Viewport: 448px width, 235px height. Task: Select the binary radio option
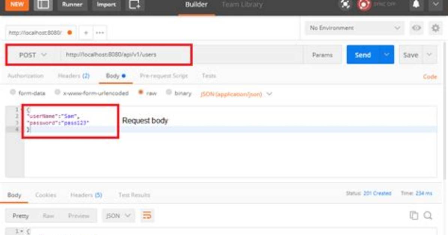(x=169, y=92)
